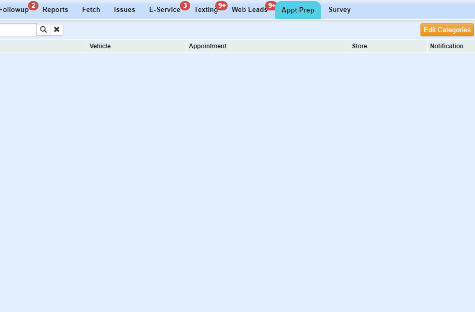Screen dimensions: 475x312
Task: Open the Survey tab
Action: 339,10
